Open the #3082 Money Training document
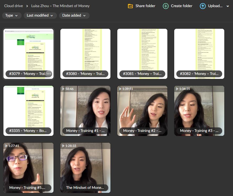Image resolution: width=233 pixels, height=196 pixels. 199,50
